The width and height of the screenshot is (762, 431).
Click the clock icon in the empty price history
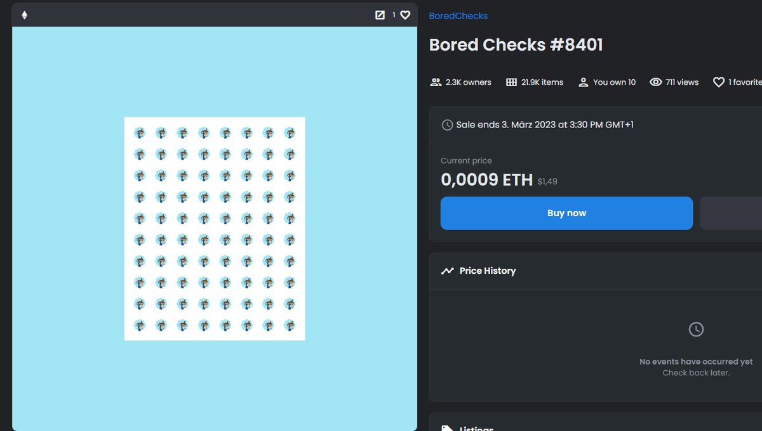click(x=696, y=330)
